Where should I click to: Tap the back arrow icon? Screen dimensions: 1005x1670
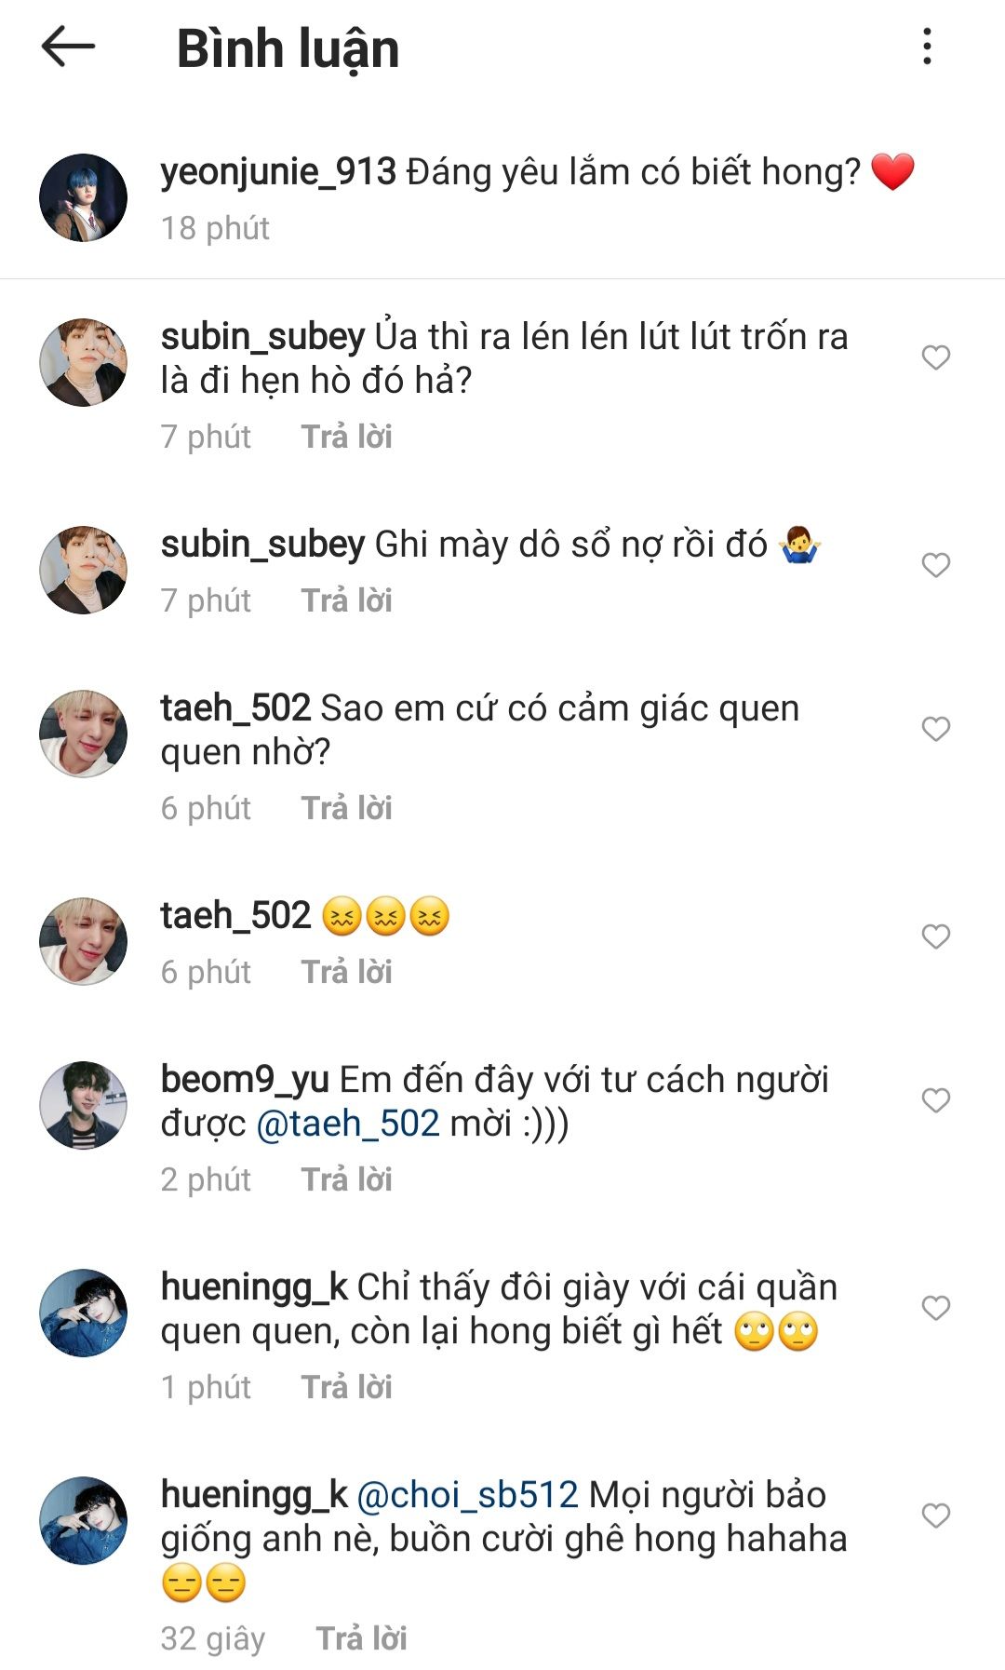tap(69, 47)
